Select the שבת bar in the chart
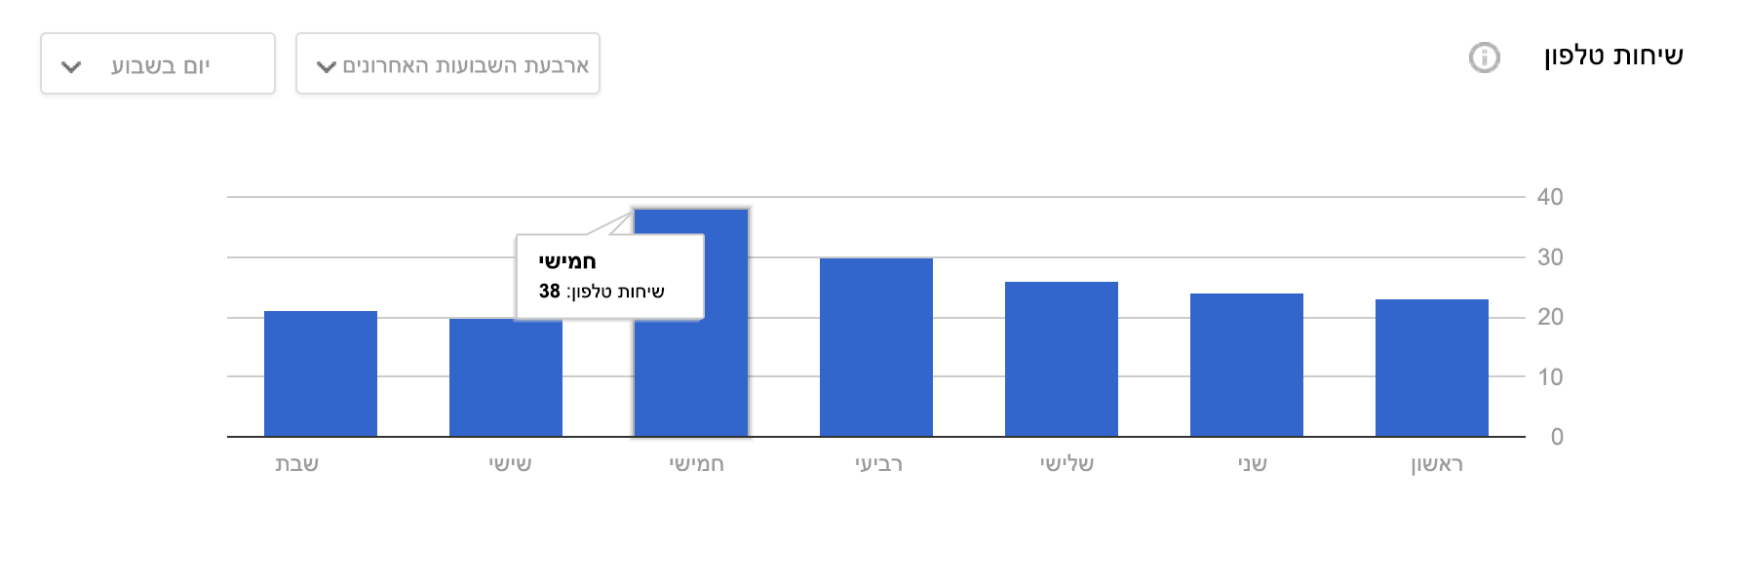Viewport: 1745px width, 587px height. (x=321, y=373)
